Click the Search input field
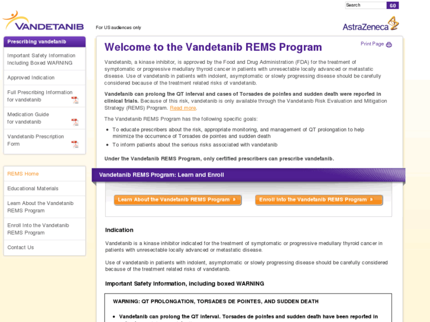Screen dimensions: 430x322 [366, 5]
